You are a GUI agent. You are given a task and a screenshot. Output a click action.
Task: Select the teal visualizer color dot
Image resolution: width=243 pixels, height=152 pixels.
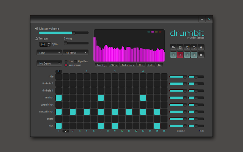[x=148, y=32]
